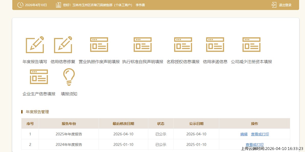Click the user profile icon in header

pos(58,5)
